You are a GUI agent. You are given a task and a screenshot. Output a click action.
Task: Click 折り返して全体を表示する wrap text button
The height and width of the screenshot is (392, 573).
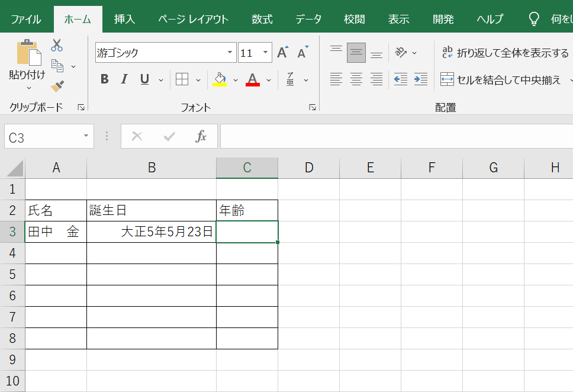point(506,53)
